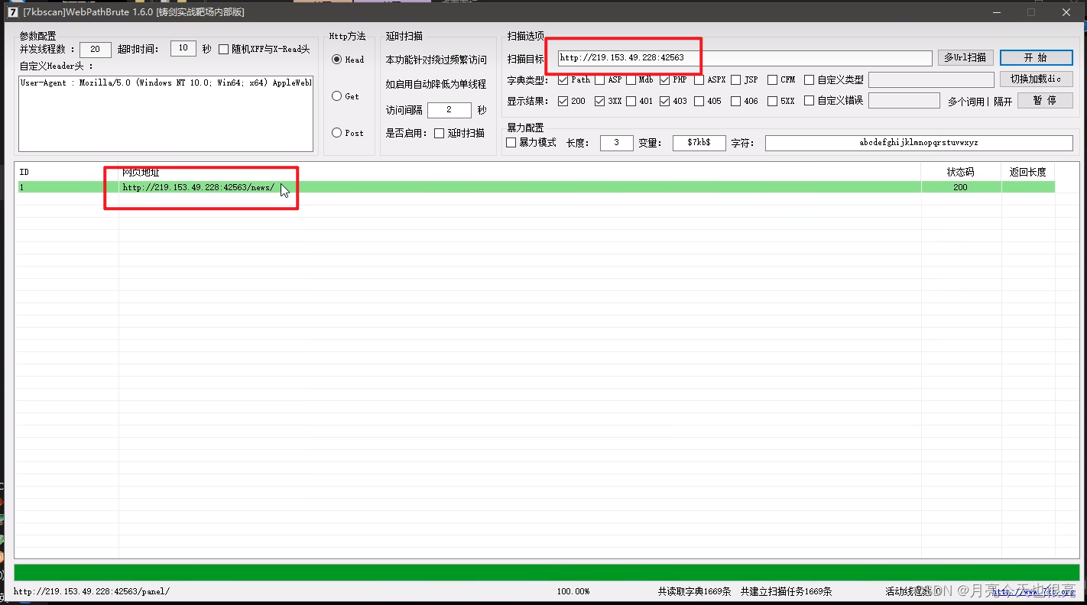Focus the 长度 field showing 3
1087x605 pixels.
(617, 143)
